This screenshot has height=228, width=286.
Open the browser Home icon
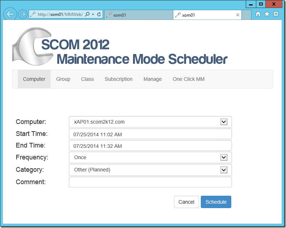coord(258,14)
